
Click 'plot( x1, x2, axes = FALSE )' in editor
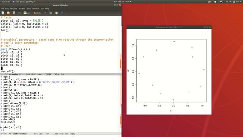(x=22, y=21)
